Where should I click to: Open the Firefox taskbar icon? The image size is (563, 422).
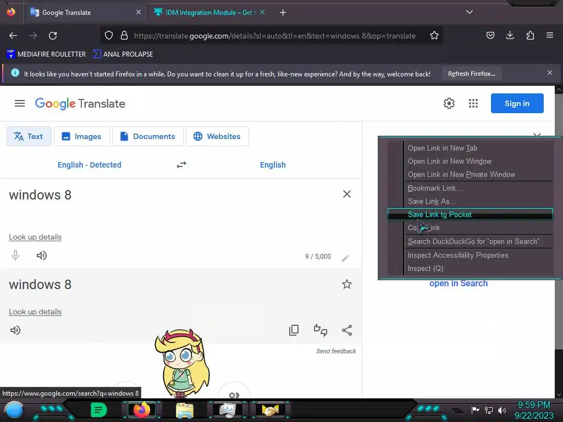coord(142,410)
